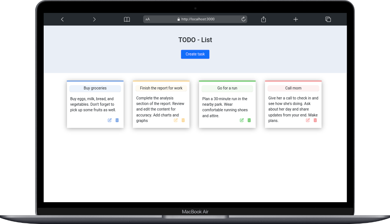
Task: Open the bookmarks book icon
Action: tap(127, 19)
